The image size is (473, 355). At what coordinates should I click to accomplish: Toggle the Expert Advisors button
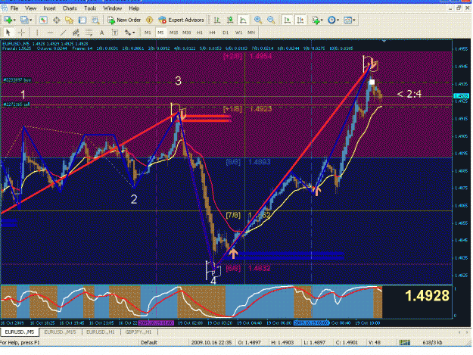pyautogui.click(x=182, y=20)
